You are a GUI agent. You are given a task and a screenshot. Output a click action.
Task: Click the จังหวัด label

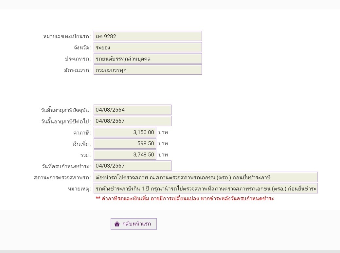pyautogui.click(x=82, y=48)
